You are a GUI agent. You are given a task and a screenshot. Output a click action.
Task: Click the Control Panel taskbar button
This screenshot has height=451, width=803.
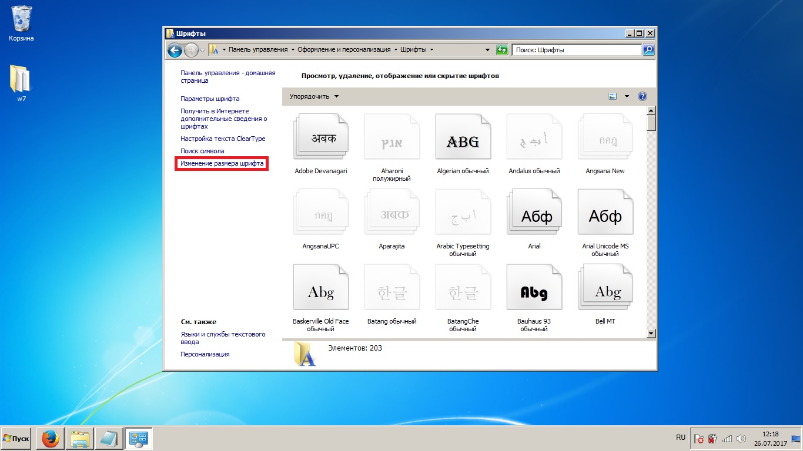pyautogui.click(x=139, y=439)
